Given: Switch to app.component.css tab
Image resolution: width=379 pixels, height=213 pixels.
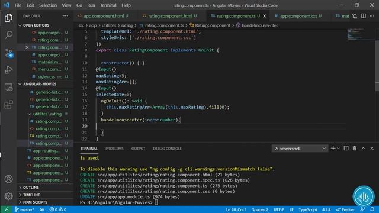Looking at the screenshot, I should pyautogui.click(x=298, y=16).
